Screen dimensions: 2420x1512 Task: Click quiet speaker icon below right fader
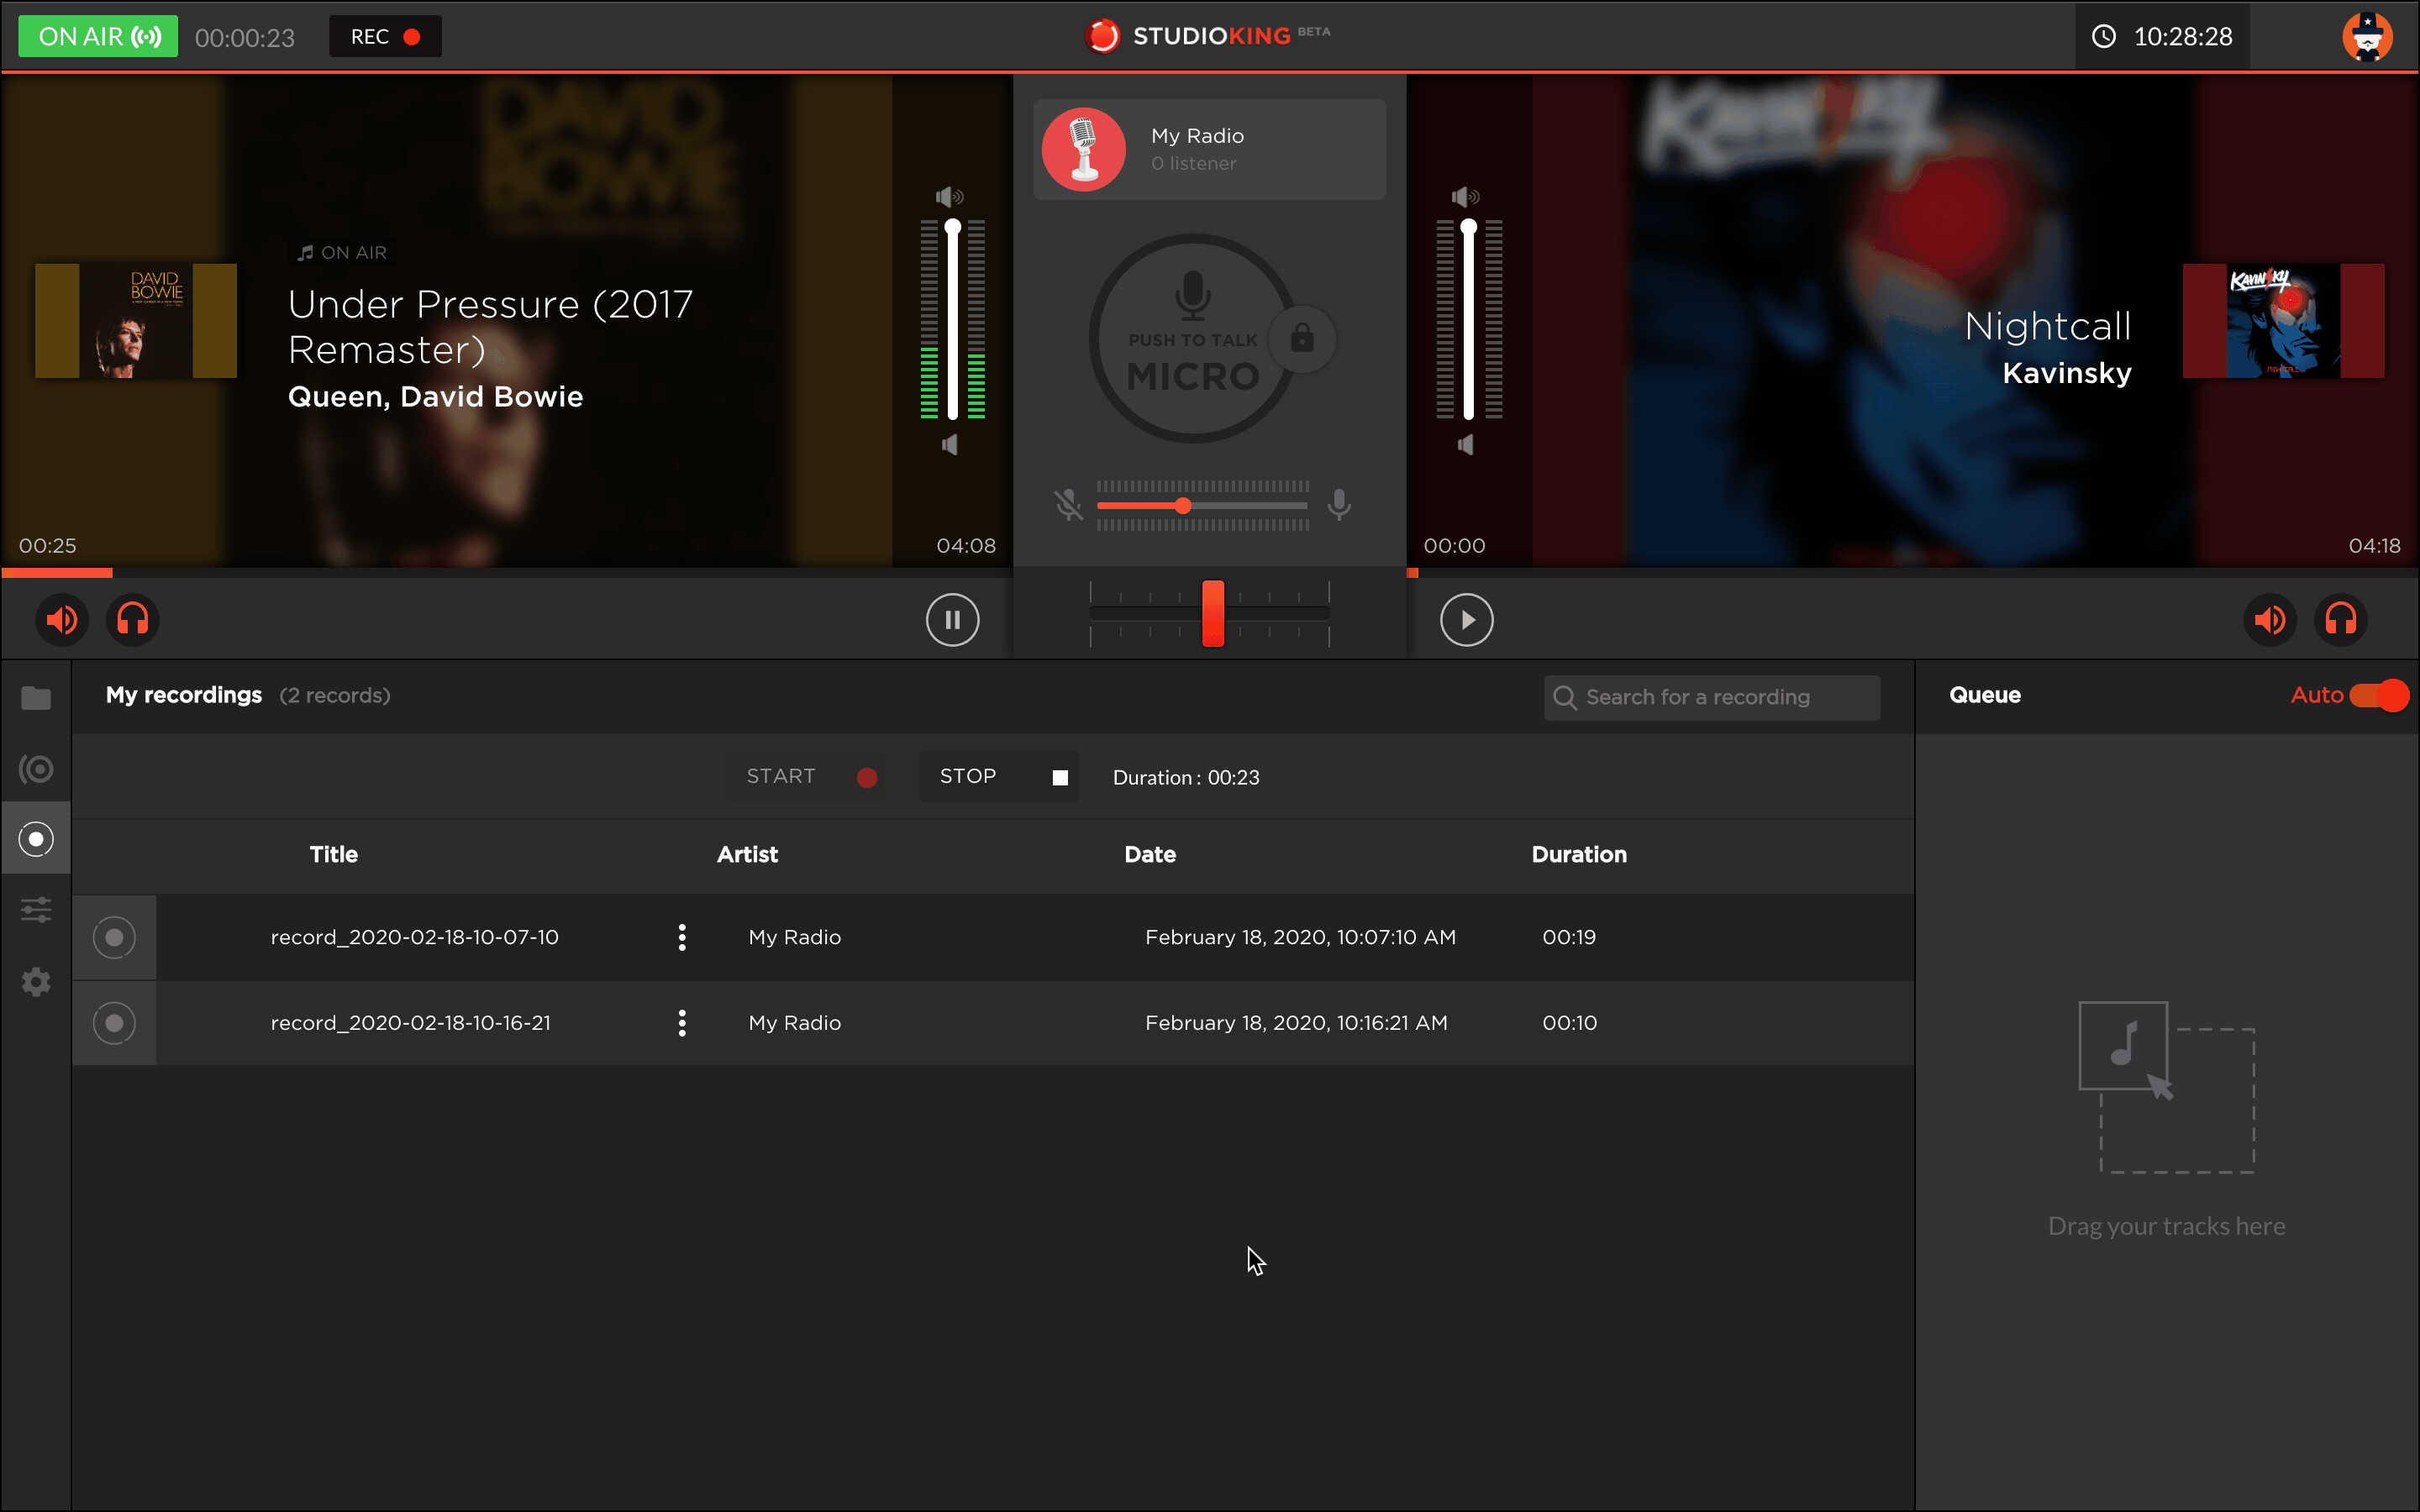click(1465, 444)
